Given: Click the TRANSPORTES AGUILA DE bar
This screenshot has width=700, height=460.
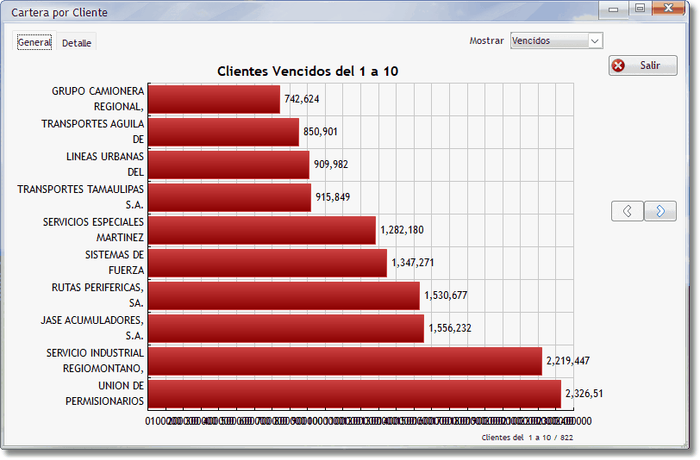Looking at the screenshot, I should pyautogui.click(x=223, y=132).
